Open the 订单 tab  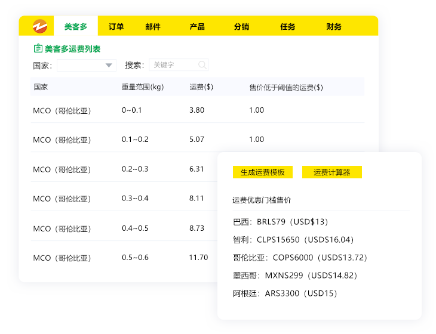point(116,27)
